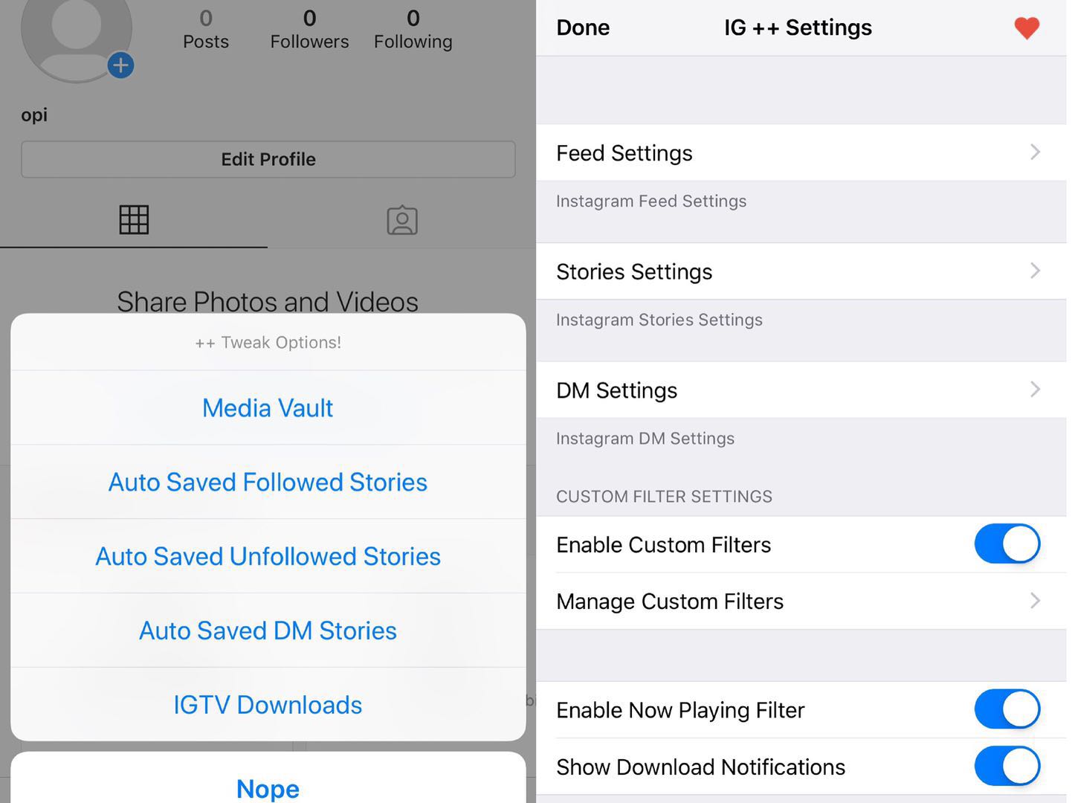1072x803 pixels.
Task: Tap the blue plus badge on avatar
Action: (x=120, y=65)
